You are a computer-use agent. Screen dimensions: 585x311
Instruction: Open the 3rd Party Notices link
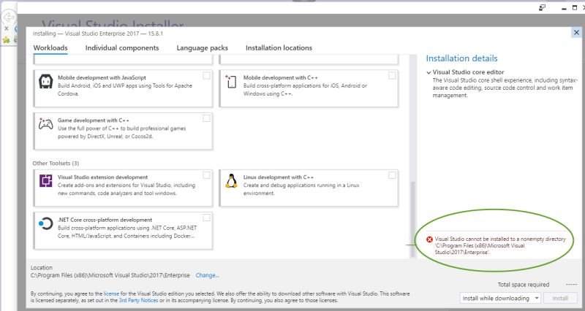138,300
